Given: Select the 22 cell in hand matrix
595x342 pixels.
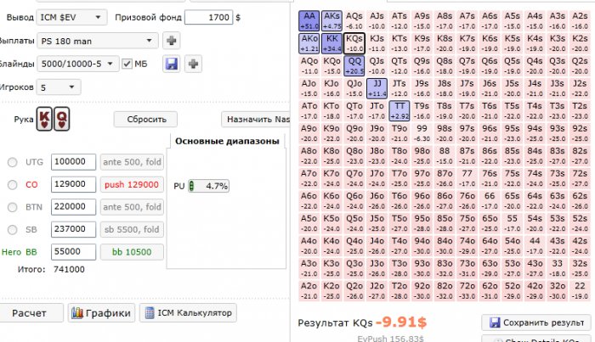Looking at the screenshot, I should (580, 290).
